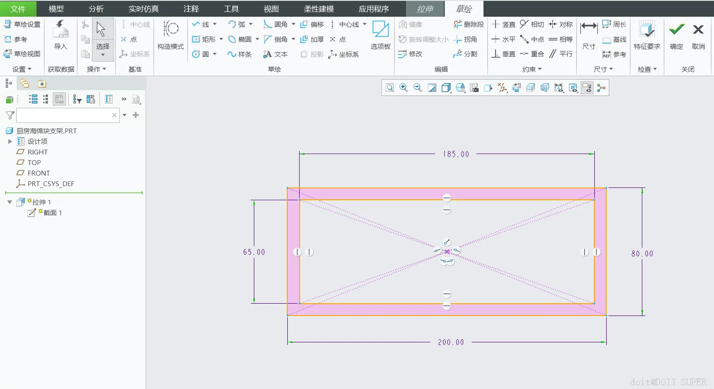The width and height of the screenshot is (714, 389).
Task: Open the 文件 file menu
Action: [18, 9]
